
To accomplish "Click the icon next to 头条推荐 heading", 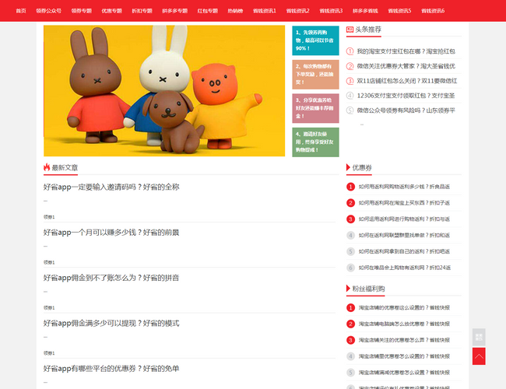I will pos(350,29).
